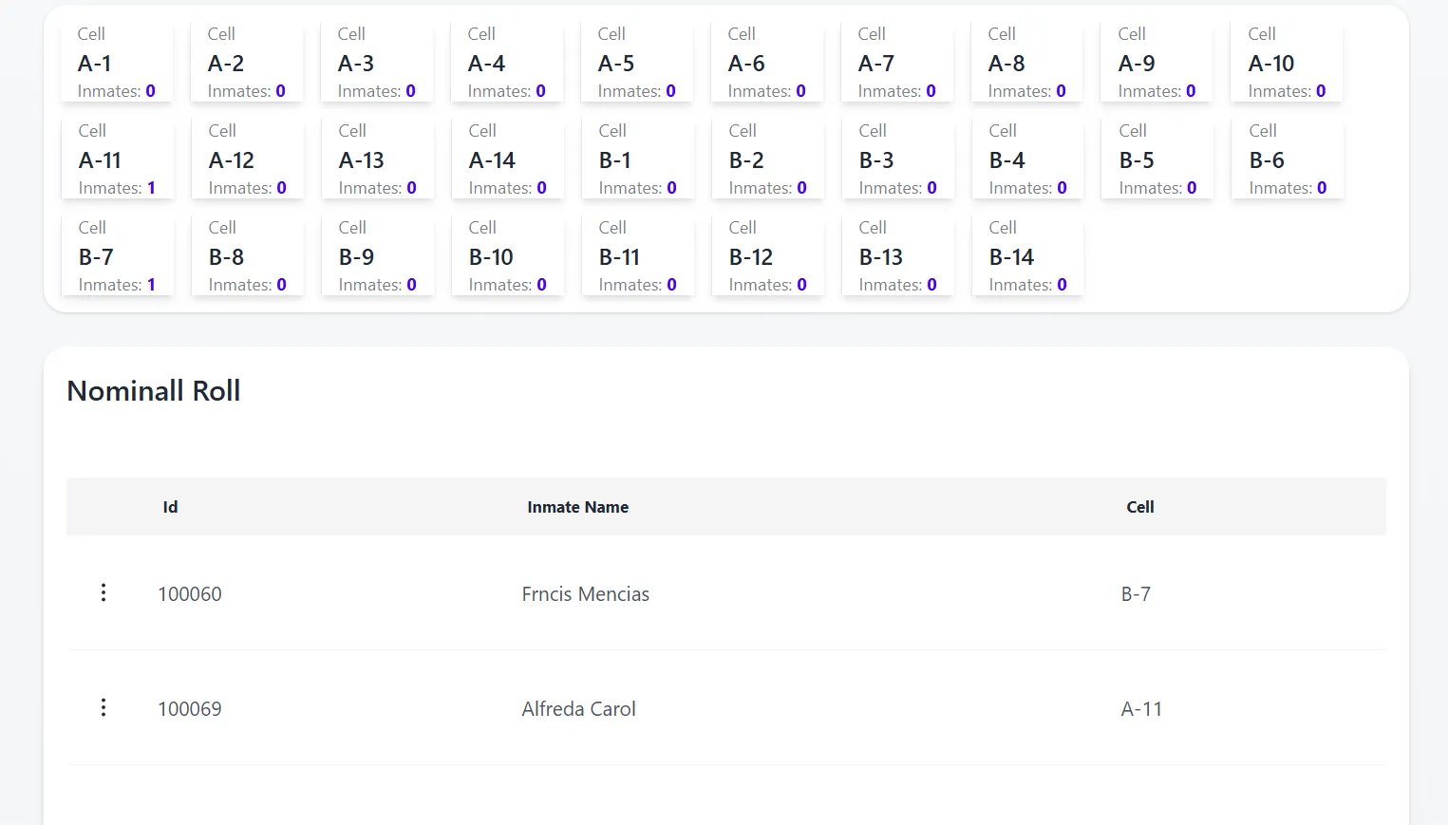Click the Cell column header
Screen dimensions: 1448x825
(x=1139, y=507)
